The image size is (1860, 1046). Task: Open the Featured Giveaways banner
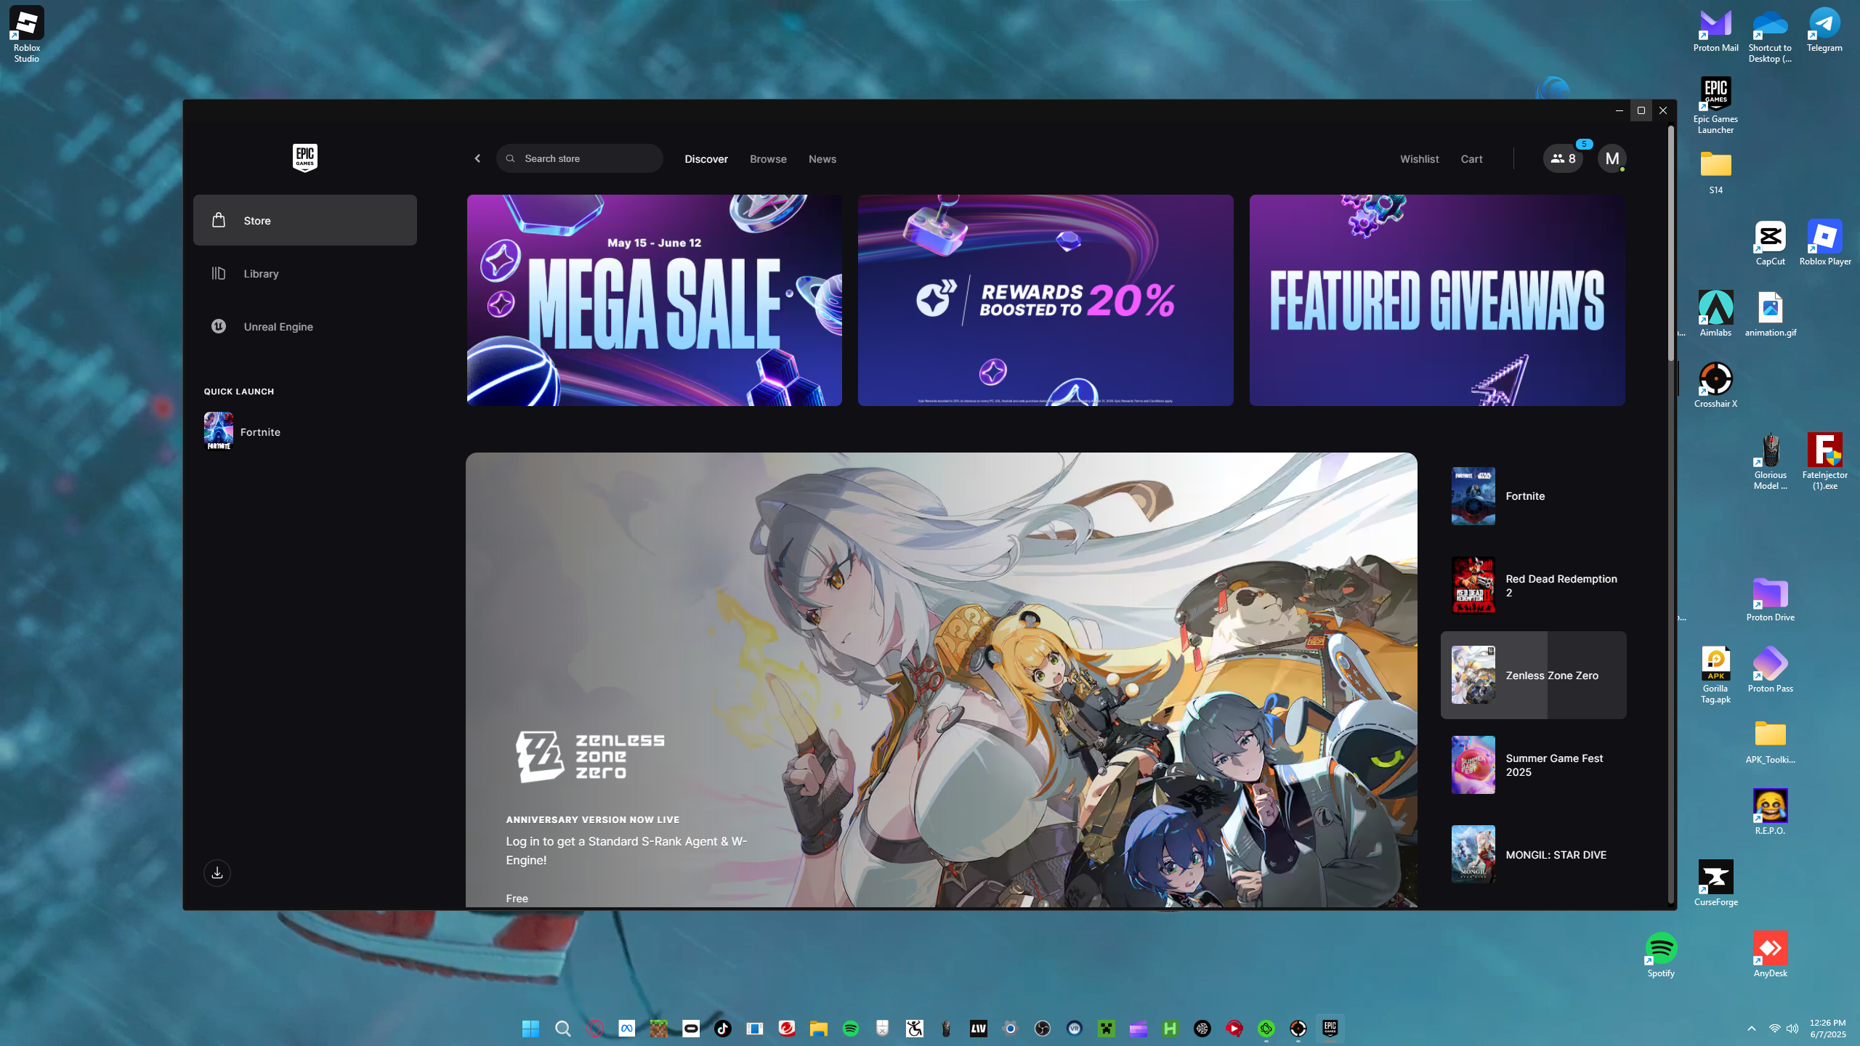click(1436, 300)
